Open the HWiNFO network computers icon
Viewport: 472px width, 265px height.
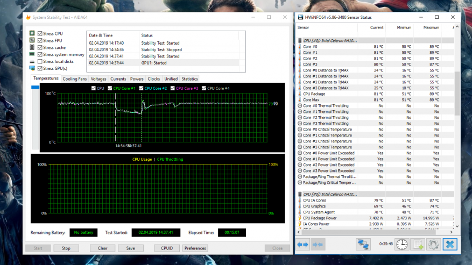click(x=363, y=245)
